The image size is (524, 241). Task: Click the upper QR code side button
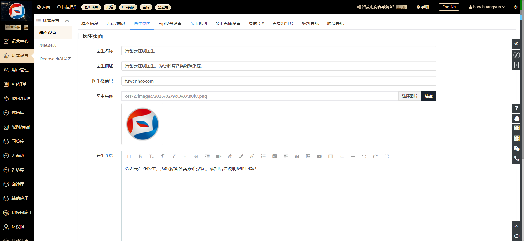pos(516,128)
